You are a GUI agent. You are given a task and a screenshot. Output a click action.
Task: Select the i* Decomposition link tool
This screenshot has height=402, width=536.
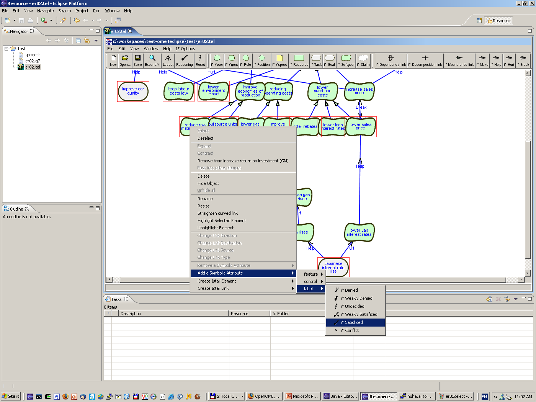tap(425, 60)
